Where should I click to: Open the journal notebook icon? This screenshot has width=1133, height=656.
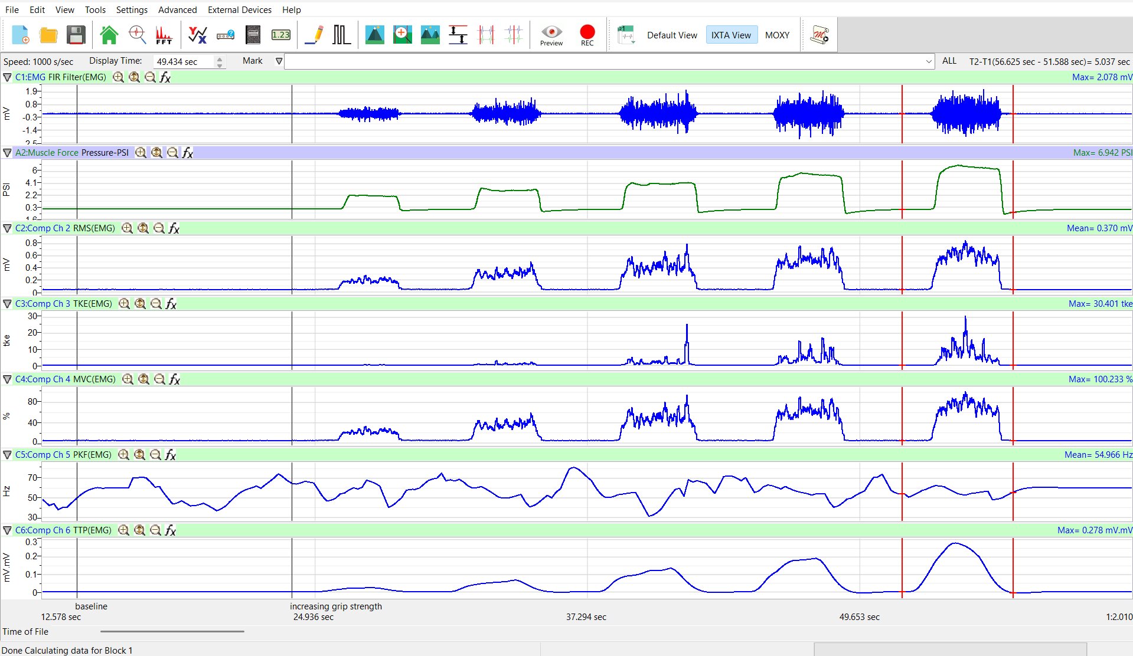(253, 35)
